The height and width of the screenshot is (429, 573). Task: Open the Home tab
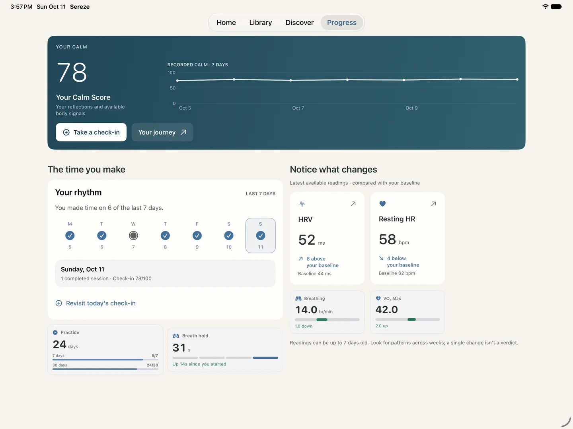[x=226, y=23]
